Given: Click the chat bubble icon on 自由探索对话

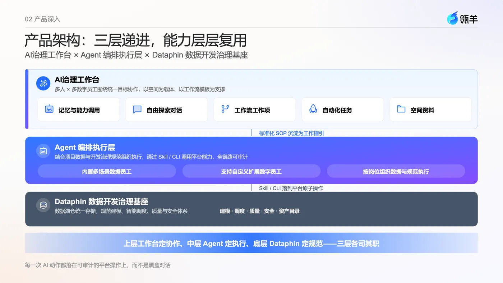Looking at the screenshot, I should click(x=137, y=110).
